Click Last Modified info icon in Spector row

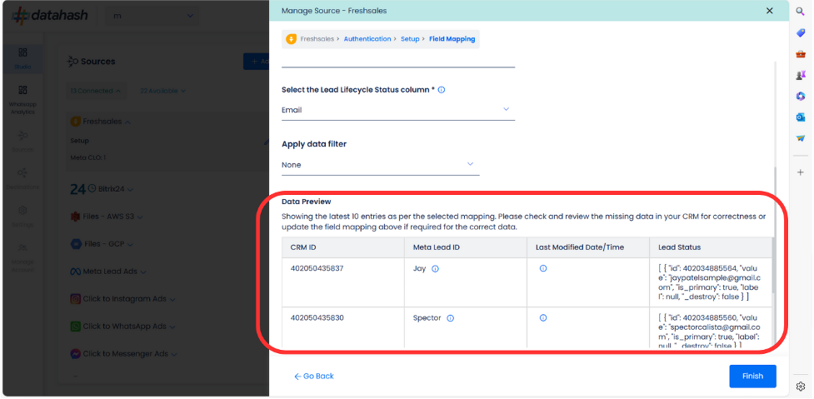point(543,317)
